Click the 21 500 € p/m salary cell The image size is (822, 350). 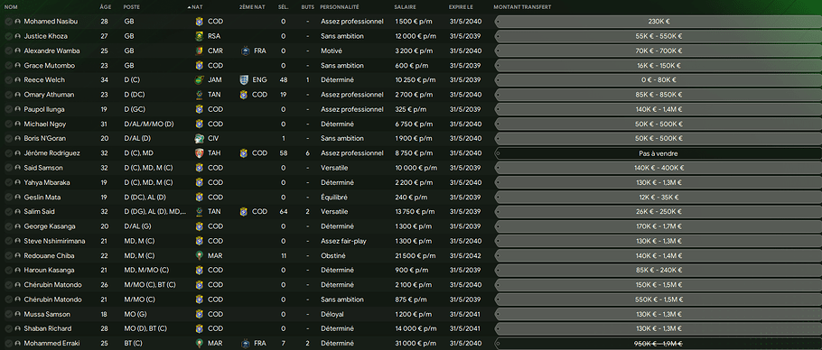[416, 256]
